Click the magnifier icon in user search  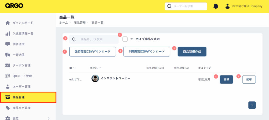coord(169,6)
